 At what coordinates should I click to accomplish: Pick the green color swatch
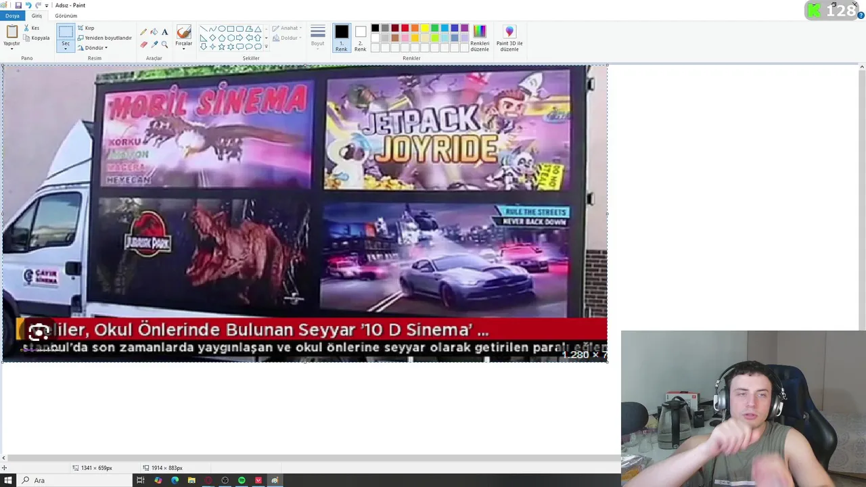point(435,28)
